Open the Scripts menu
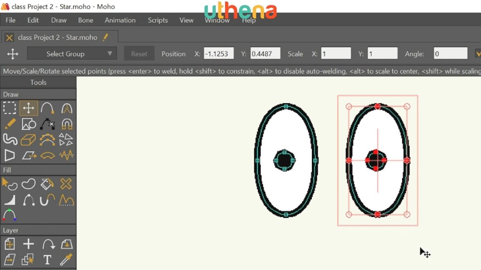The image size is (481, 270). pos(158,20)
